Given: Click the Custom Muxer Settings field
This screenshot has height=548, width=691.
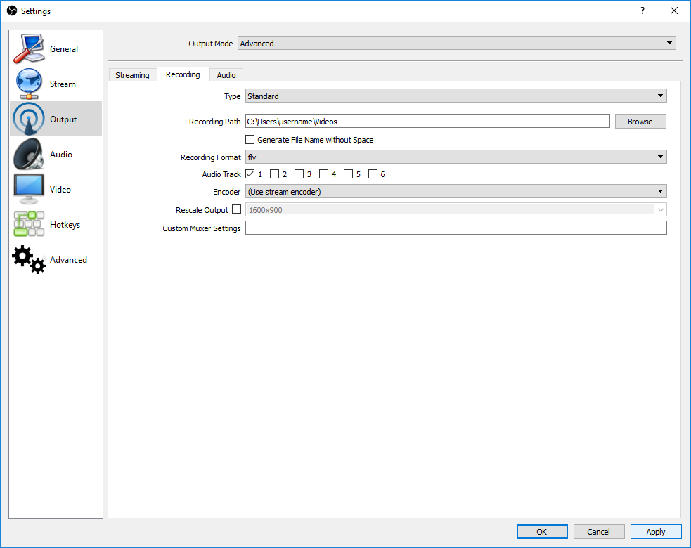Looking at the screenshot, I should pos(456,228).
